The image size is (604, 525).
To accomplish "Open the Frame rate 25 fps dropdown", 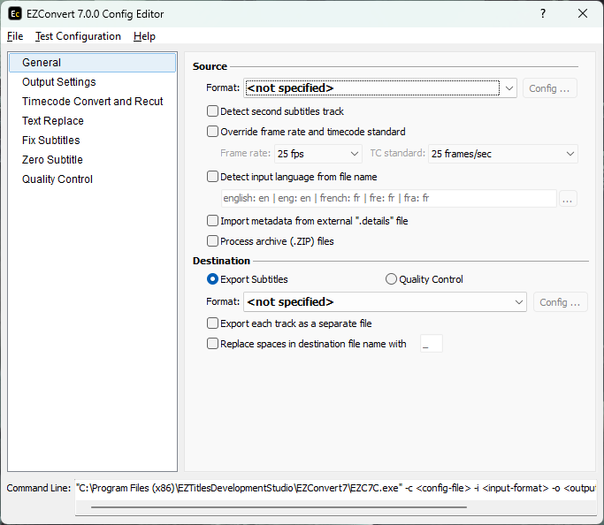I will 318,154.
